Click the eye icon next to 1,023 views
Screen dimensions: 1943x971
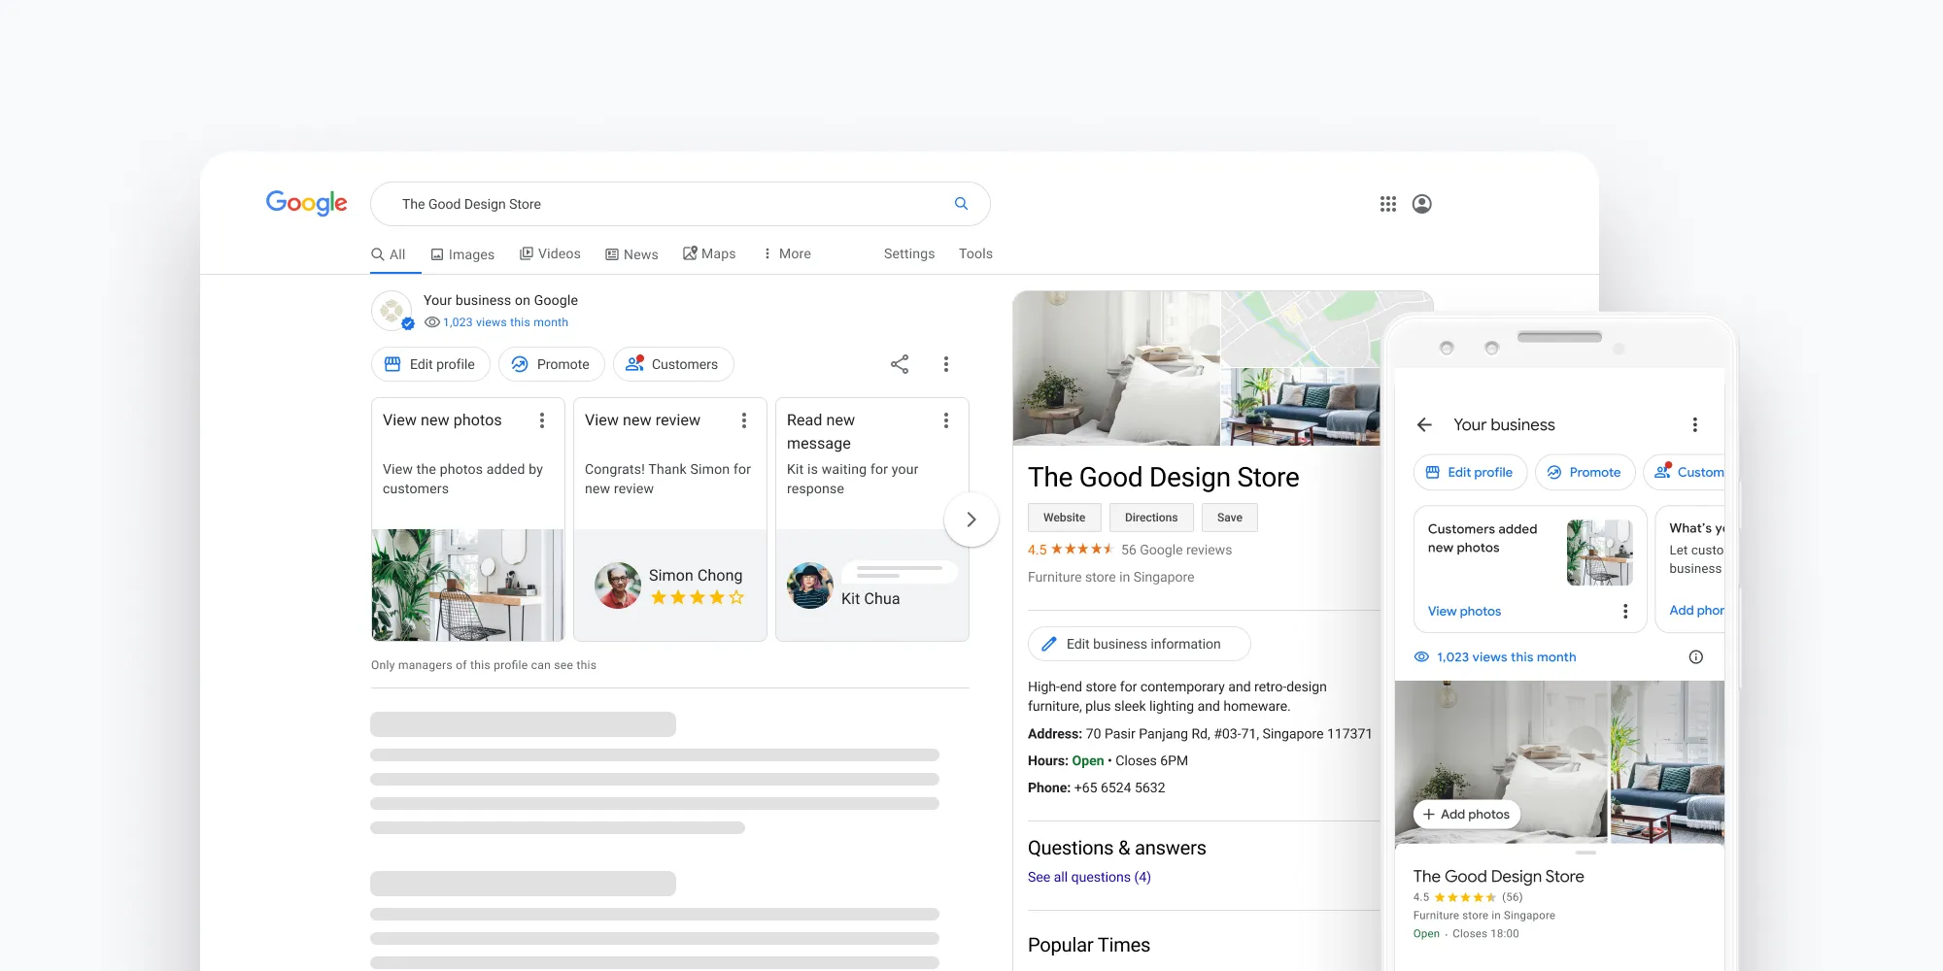click(432, 322)
